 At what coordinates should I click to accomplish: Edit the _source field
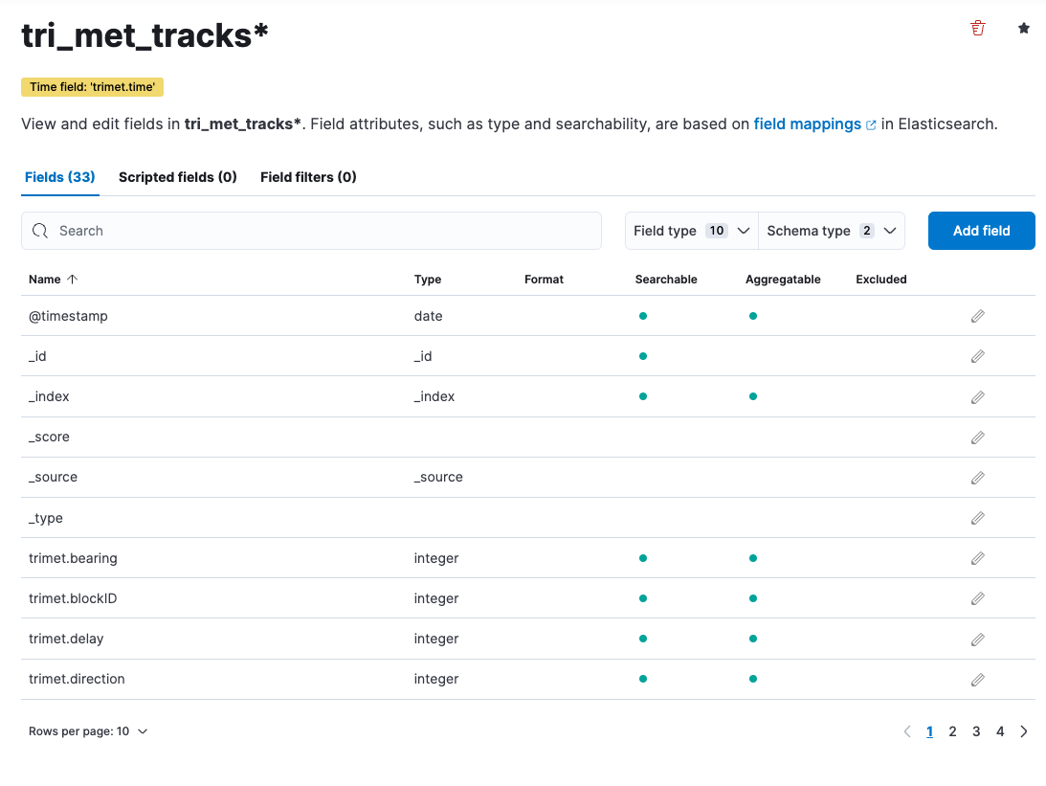977,477
